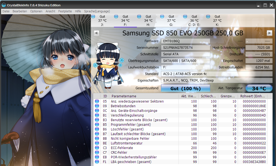
Task: Open the Sprache(Language) menu
Action: tap(97, 11)
